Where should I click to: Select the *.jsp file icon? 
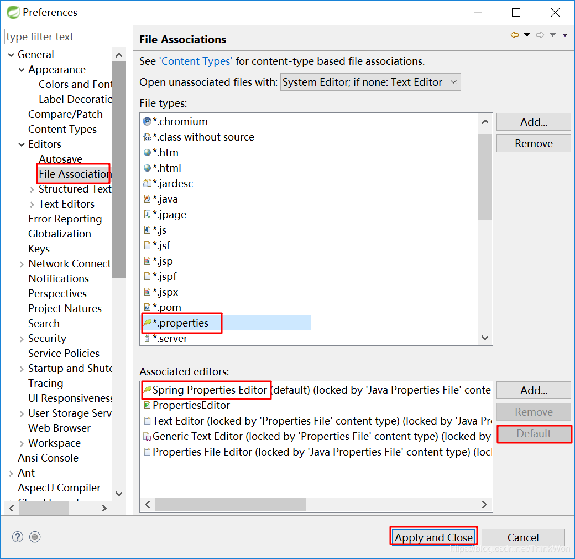point(147,261)
